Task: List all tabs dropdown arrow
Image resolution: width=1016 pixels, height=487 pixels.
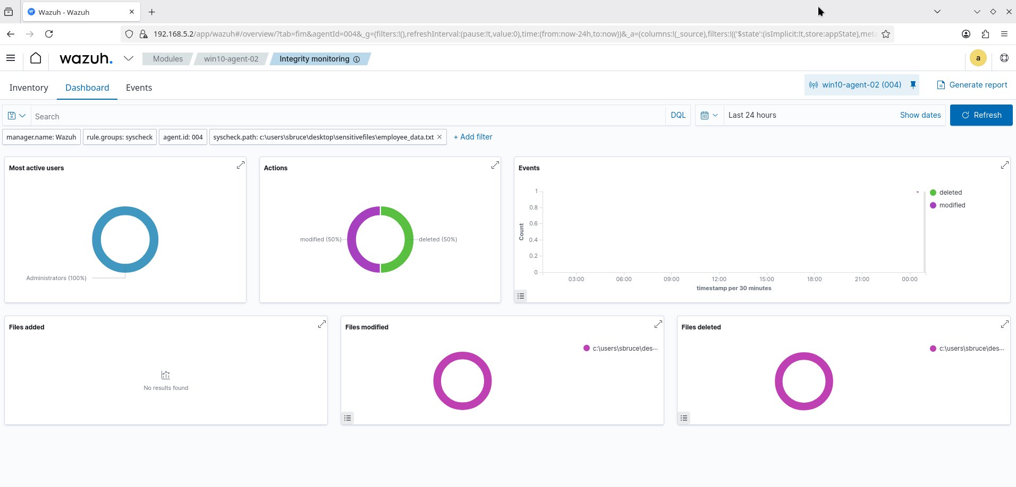Action: pos(937,12)
